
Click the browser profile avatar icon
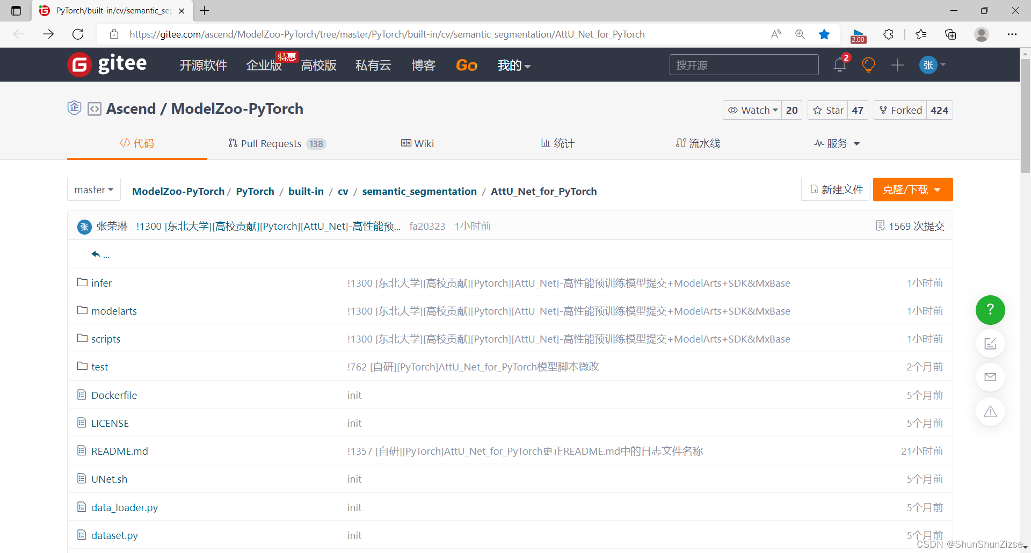point(982,34)
